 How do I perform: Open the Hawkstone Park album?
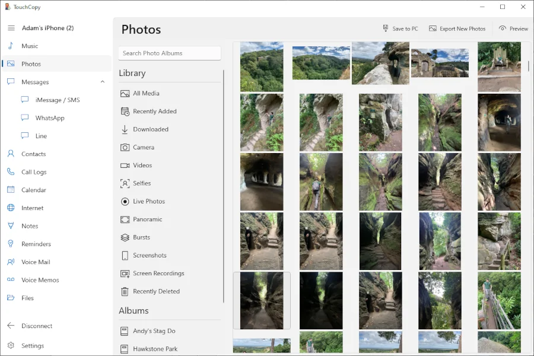click(x=155, y=349)
